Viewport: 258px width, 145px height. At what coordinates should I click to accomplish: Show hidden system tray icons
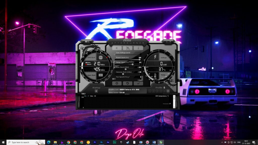222,142
